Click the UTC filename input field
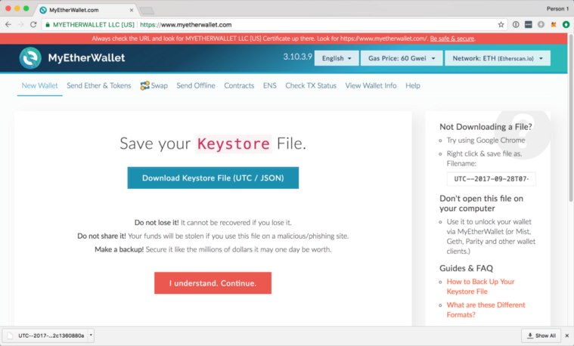 click(x=492, y=179)
